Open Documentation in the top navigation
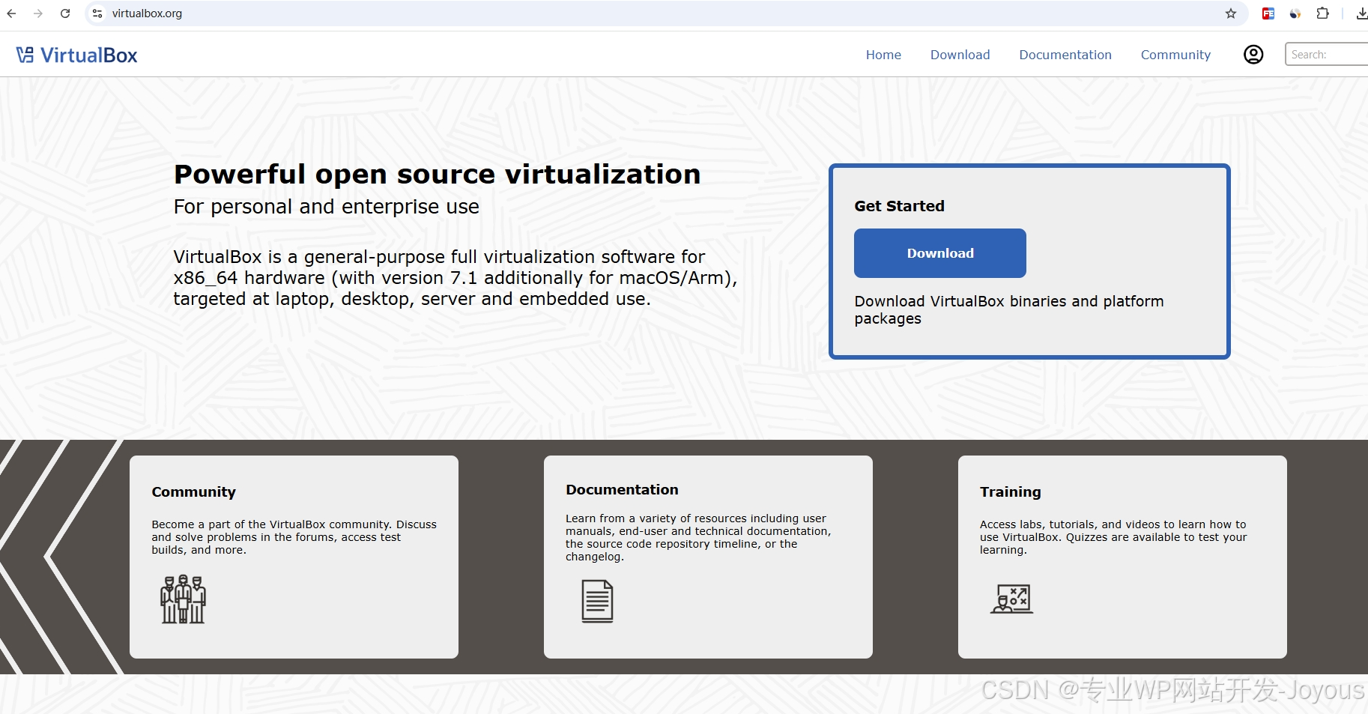This screenshot has height=714, width=1368. [x=1065, y=55]
